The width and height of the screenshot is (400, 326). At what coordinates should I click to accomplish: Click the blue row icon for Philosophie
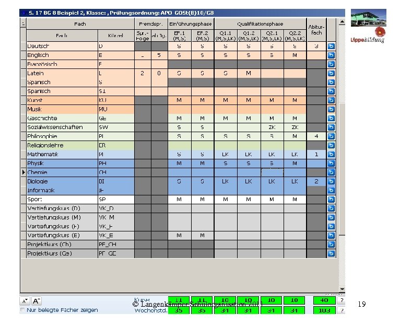click(331, 136)
